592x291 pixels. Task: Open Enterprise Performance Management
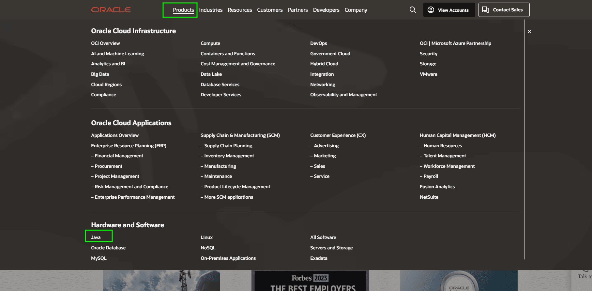(133, 197)
